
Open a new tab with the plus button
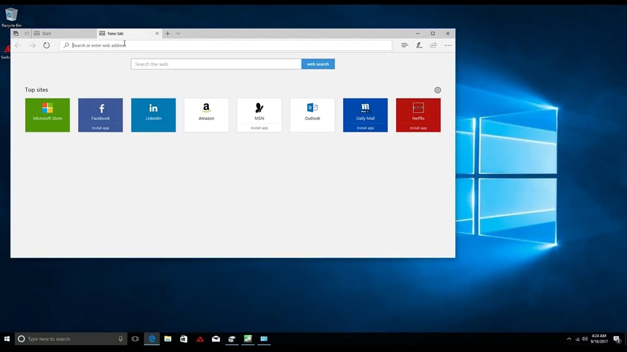pyautogui.click(x=167, y=33)
